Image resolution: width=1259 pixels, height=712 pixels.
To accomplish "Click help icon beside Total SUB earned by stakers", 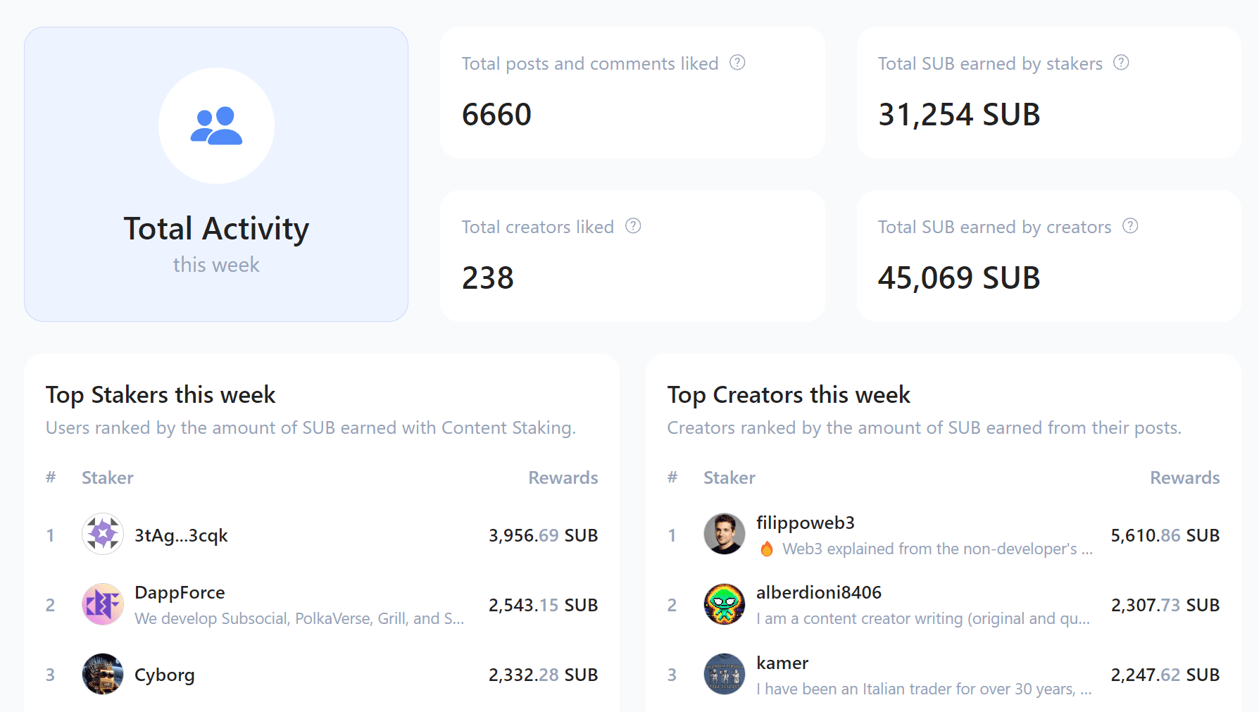I will point(1121,63).
